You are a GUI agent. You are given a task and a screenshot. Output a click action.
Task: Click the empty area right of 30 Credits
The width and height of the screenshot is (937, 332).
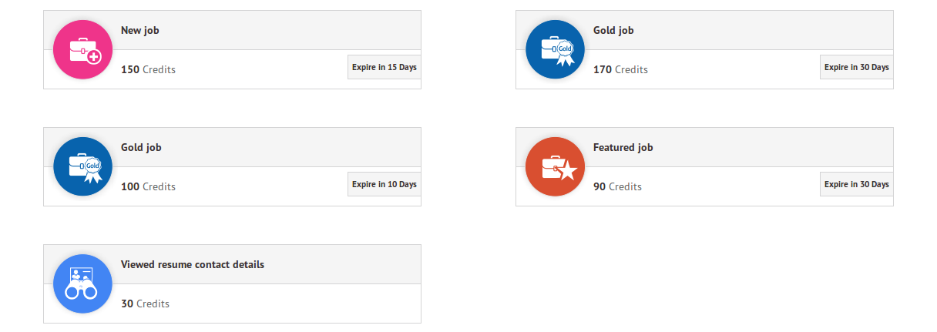pyautogui.click(x=295, y=303)
